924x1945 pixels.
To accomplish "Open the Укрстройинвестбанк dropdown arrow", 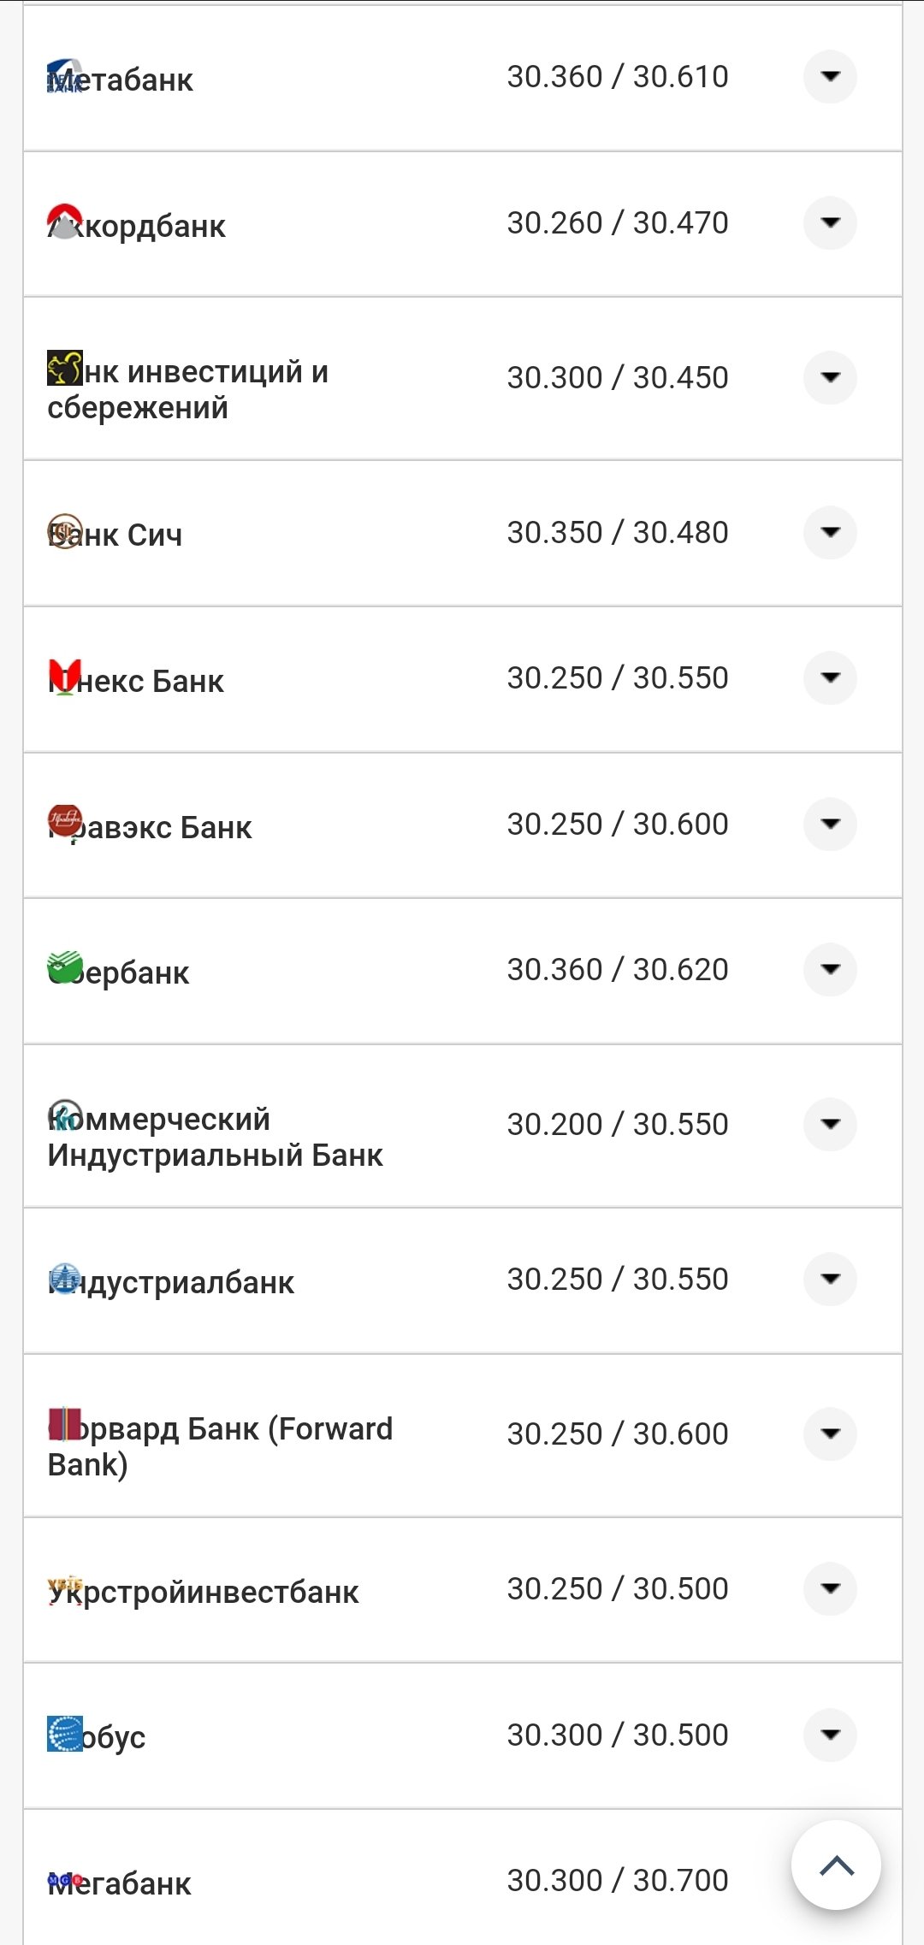I will (830, 1588).
